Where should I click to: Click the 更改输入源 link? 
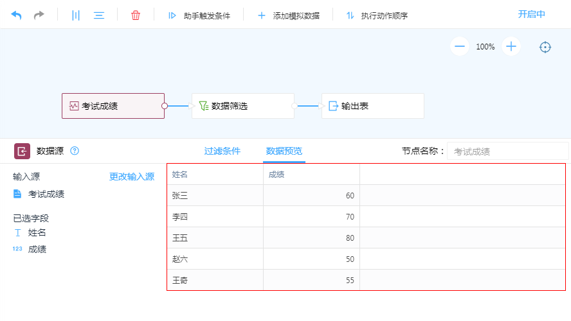[x=132, y=177]
